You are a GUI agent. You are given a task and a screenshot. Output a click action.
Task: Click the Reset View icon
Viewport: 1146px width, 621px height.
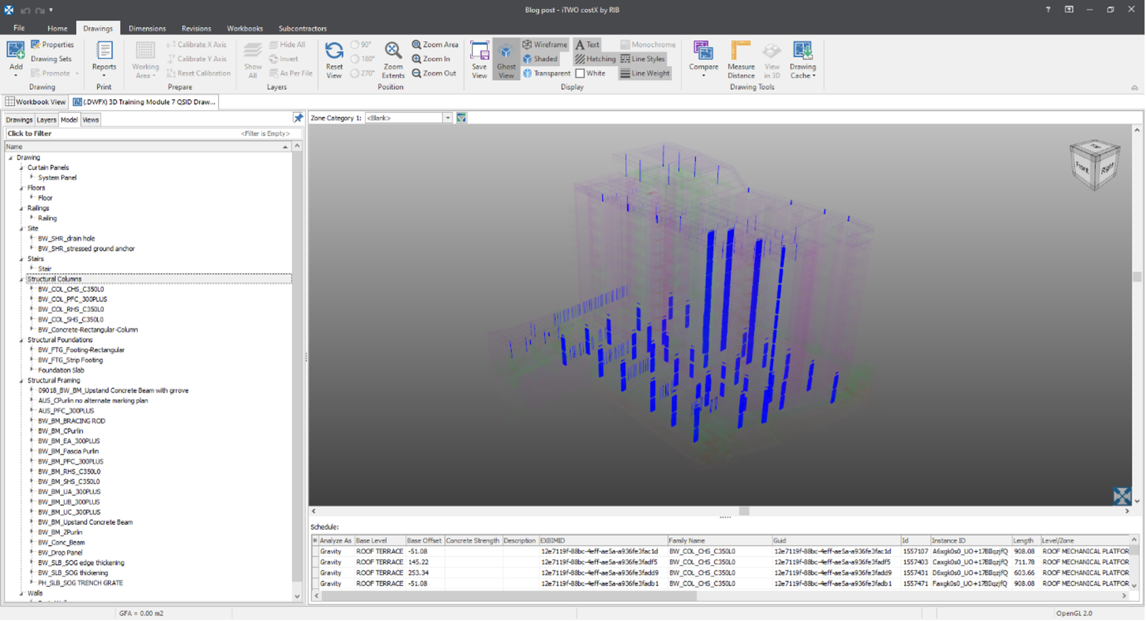point(334,51)
